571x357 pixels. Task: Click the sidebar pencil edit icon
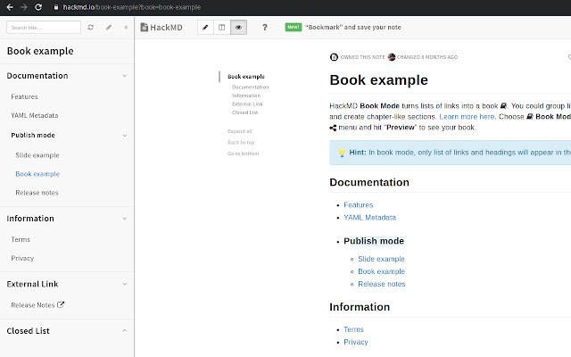pos(109,27)
